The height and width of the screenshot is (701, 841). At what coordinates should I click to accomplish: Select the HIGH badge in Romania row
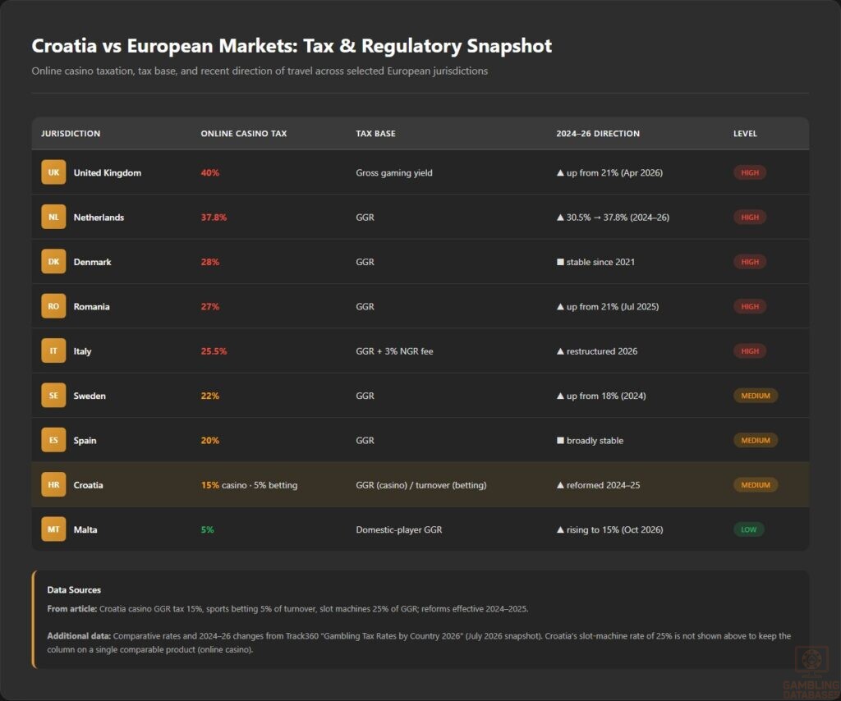pos(750,306)
